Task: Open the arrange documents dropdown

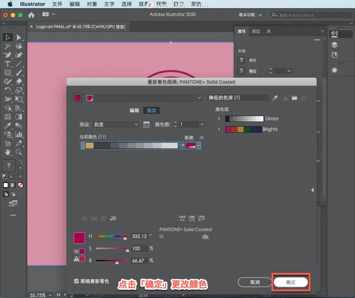Action: [x=48, y=14]
